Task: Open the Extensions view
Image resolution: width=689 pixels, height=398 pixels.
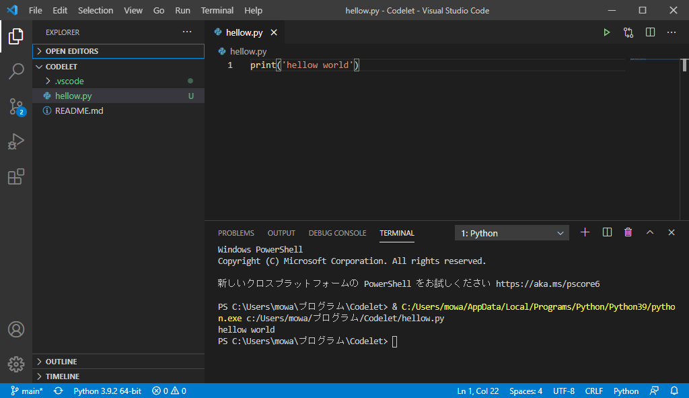Action: pos(16,176)
